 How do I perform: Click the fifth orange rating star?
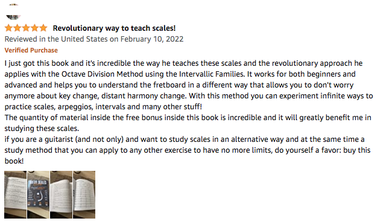(43, 28)
